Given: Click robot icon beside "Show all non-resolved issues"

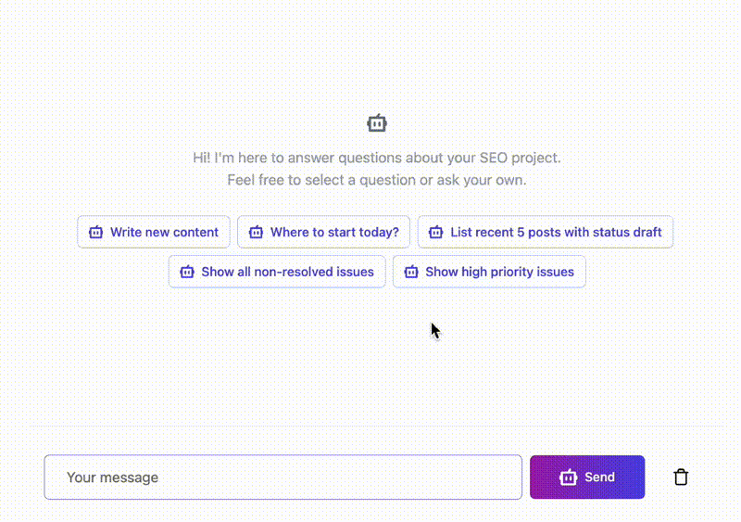Looking at the screenshot, I should pos(187,273).
